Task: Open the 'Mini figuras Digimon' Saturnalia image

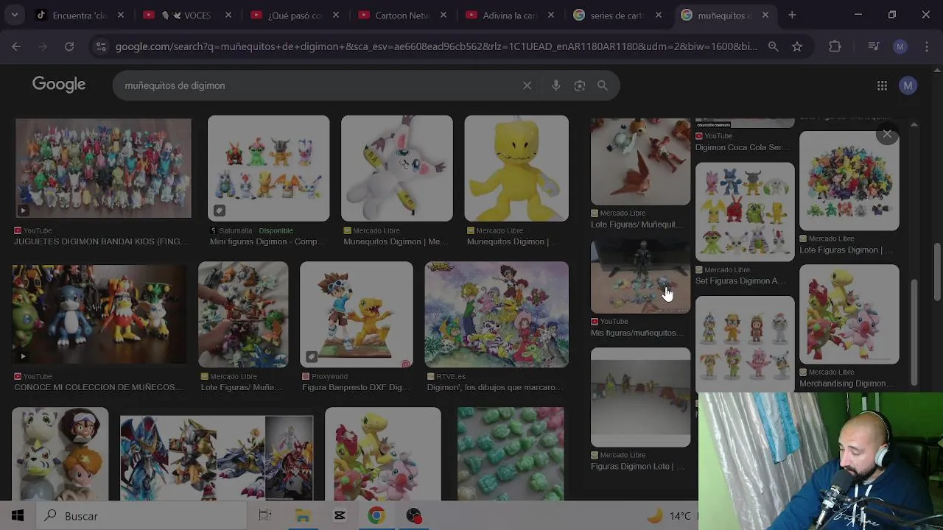Action: [268, 168]
